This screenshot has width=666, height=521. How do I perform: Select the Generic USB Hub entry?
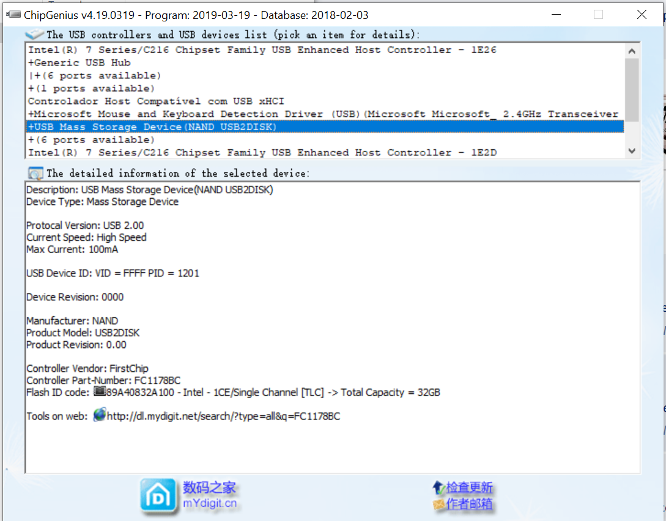(325, 63)
